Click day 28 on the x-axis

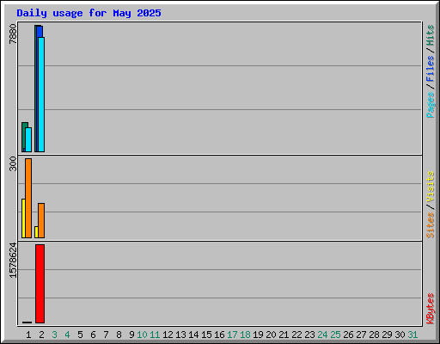pyautogui.click(x=374, y=335)
